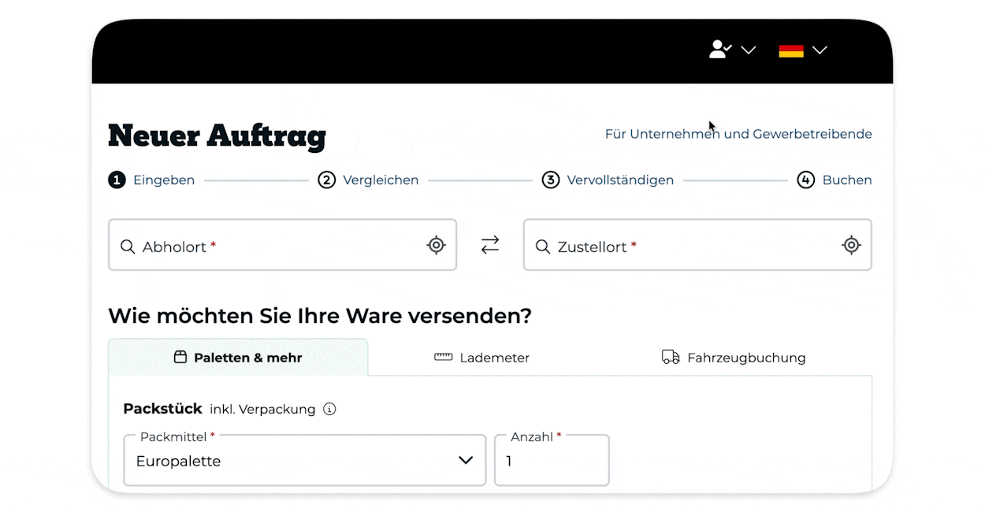The width and height of the screenshot is (985, 512).
Task: Click the Anzahl quantity field
Action: (x=552, y=461)
